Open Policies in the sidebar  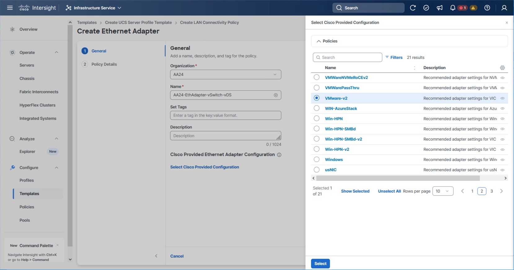tap(27, 207)
